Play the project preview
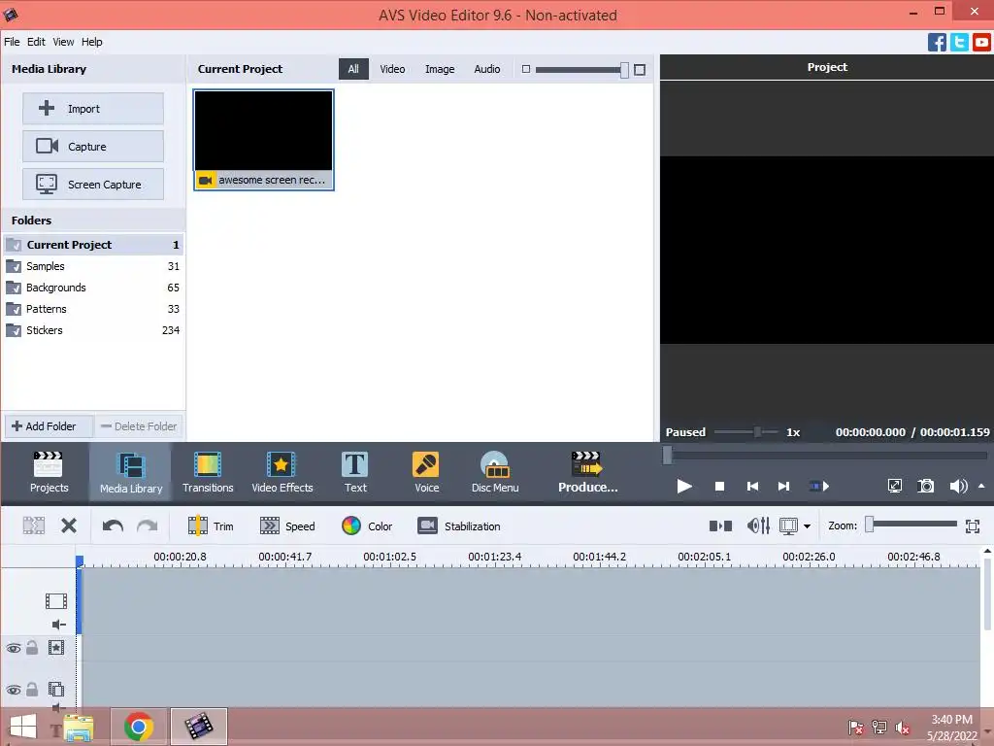Image resolution: width=994 pixels, height=746 pixels. pos(684,486)
